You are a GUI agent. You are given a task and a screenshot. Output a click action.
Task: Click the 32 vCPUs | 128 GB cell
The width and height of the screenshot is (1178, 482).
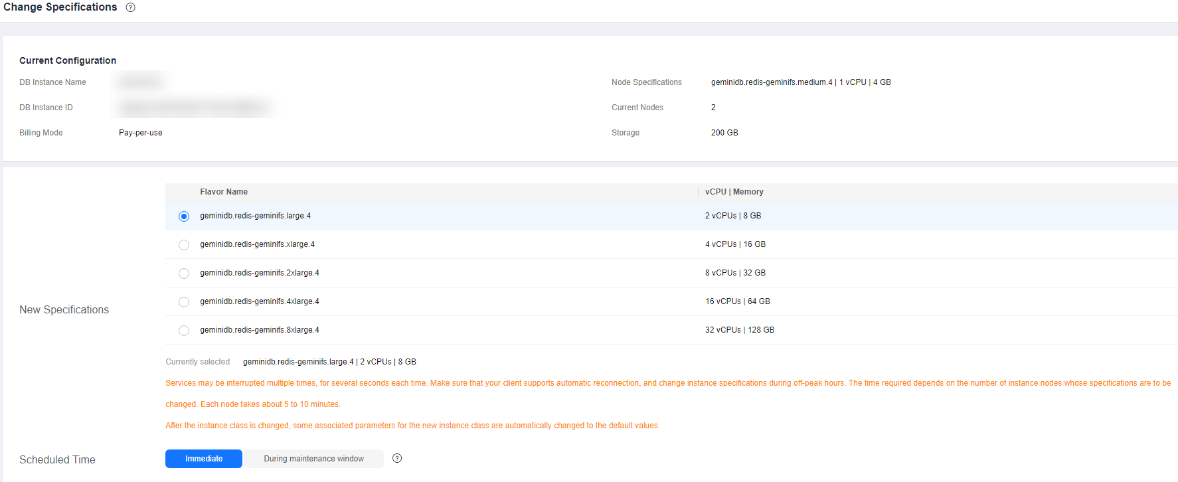tap(739, 330)
